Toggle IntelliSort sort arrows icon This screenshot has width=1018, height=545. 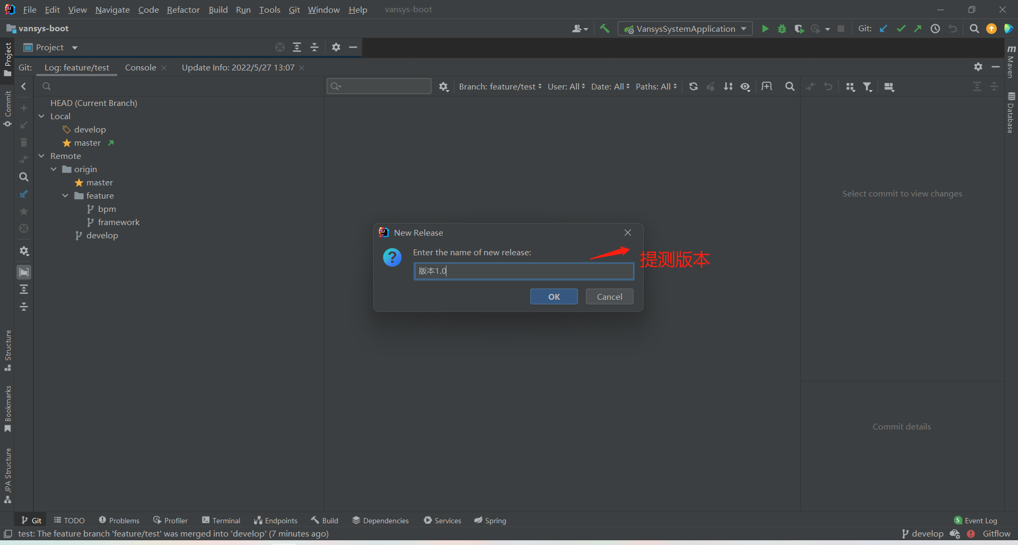coord(728,87)
